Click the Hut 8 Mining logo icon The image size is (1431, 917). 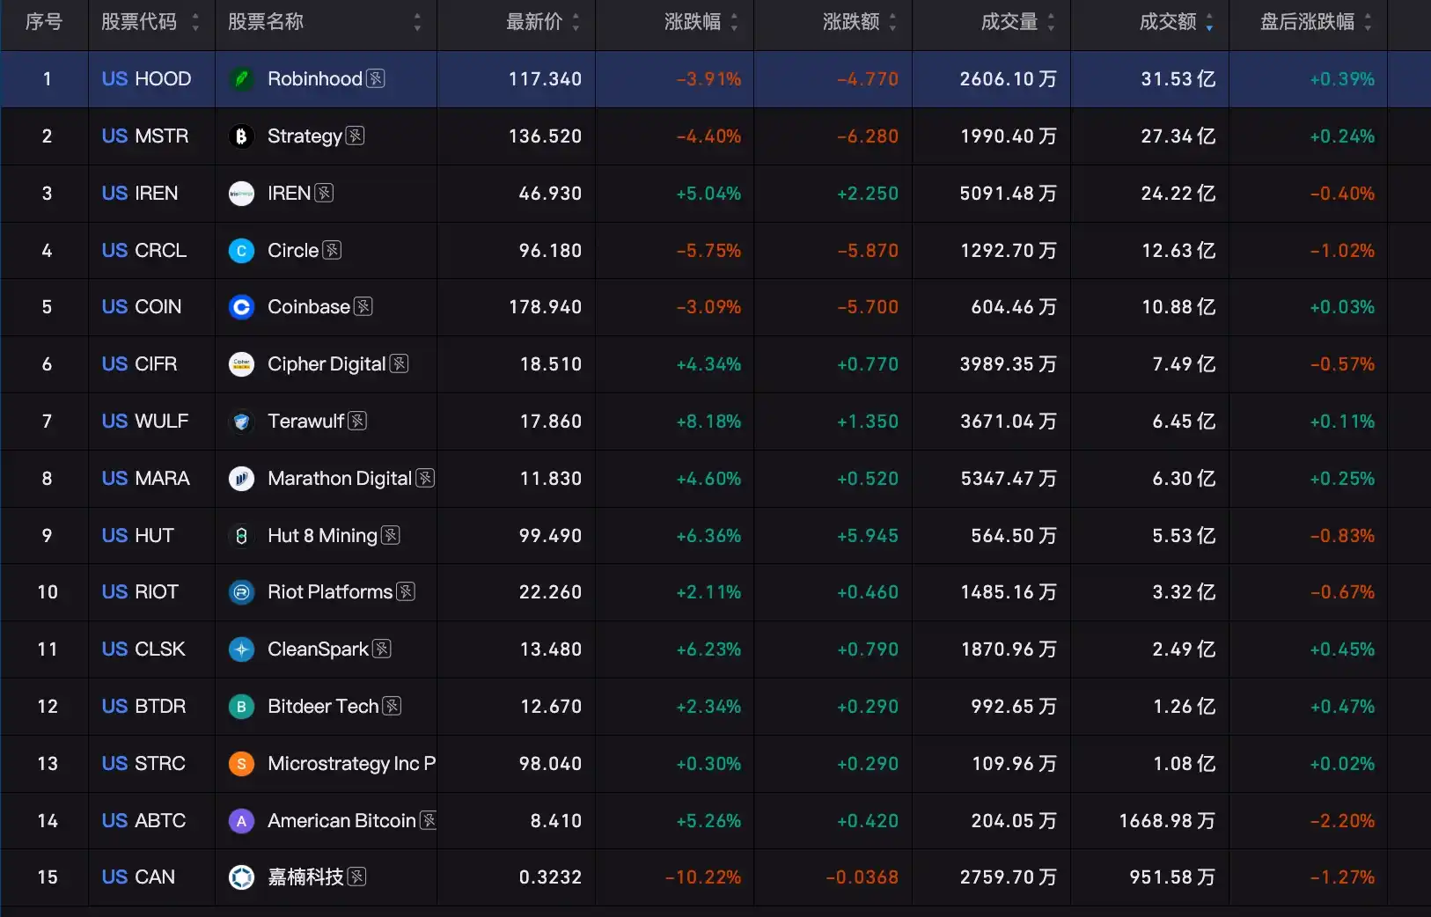[241, 536]
